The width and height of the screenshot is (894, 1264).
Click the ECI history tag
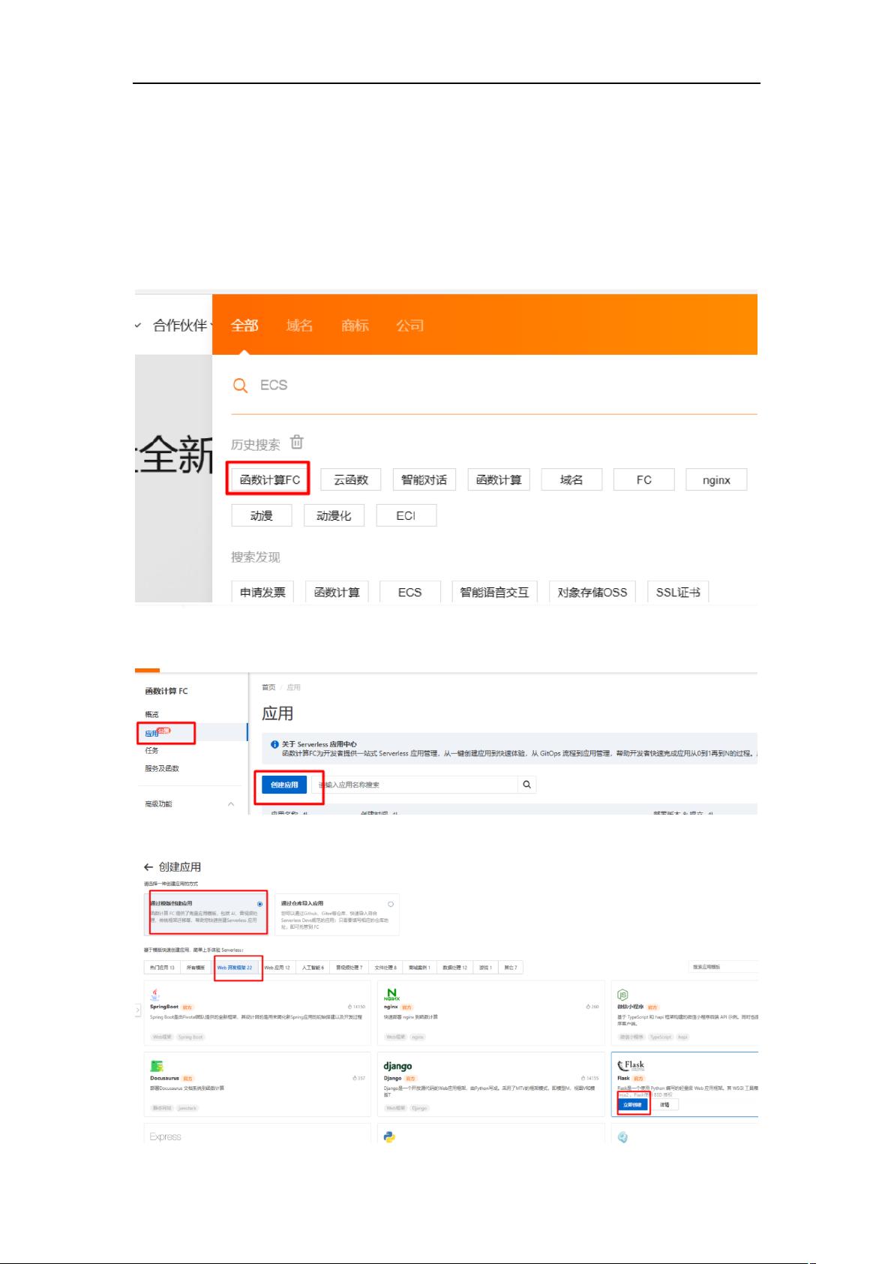pyautogui.click(x=406, y=516)
